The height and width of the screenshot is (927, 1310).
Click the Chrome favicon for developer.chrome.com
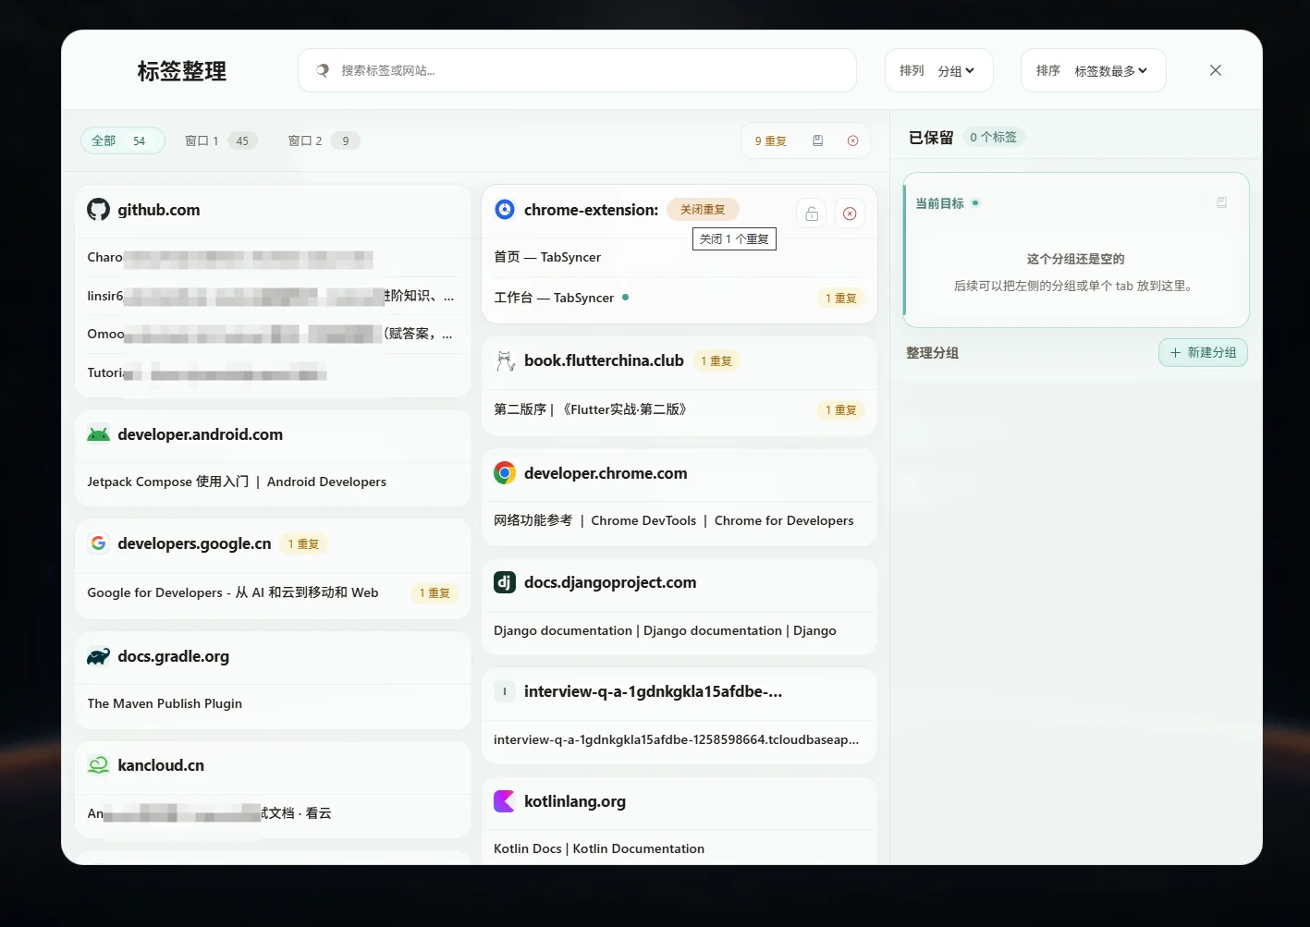[505, 473]
